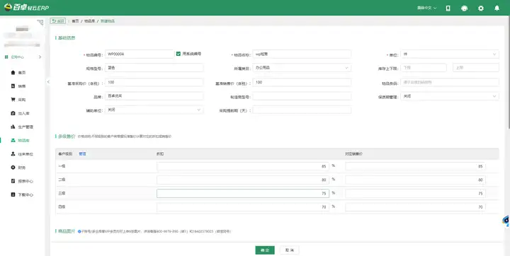510x256 pixels.
Task: Click the green 确定 confirm button
Action: (x=265, y=250)
